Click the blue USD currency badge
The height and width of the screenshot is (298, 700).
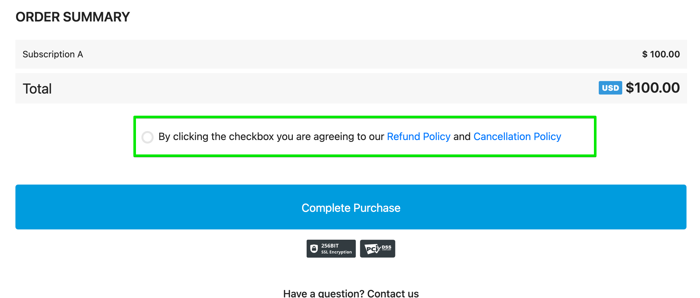(610, 88)
